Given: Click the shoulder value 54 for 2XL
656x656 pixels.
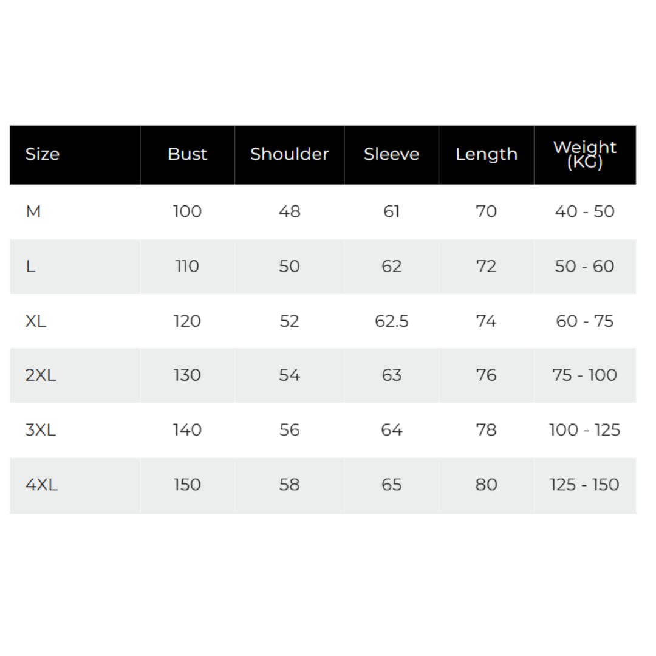Looking at the screenshot, I should click(289, 375).
